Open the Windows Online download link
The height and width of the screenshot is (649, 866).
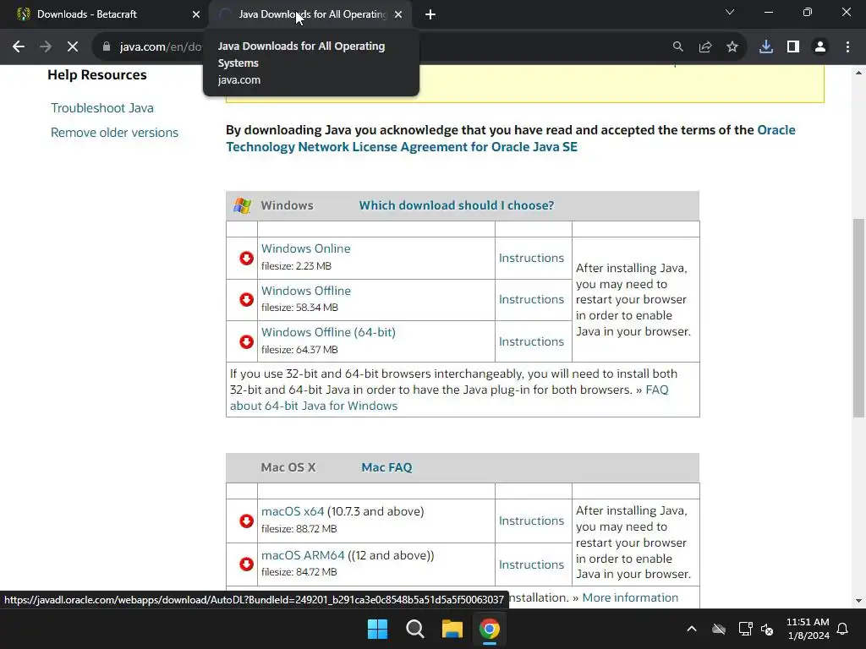pos(305,248)
